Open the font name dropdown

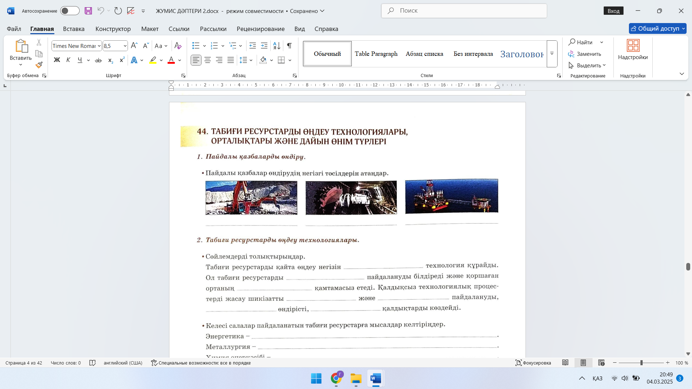99,46
